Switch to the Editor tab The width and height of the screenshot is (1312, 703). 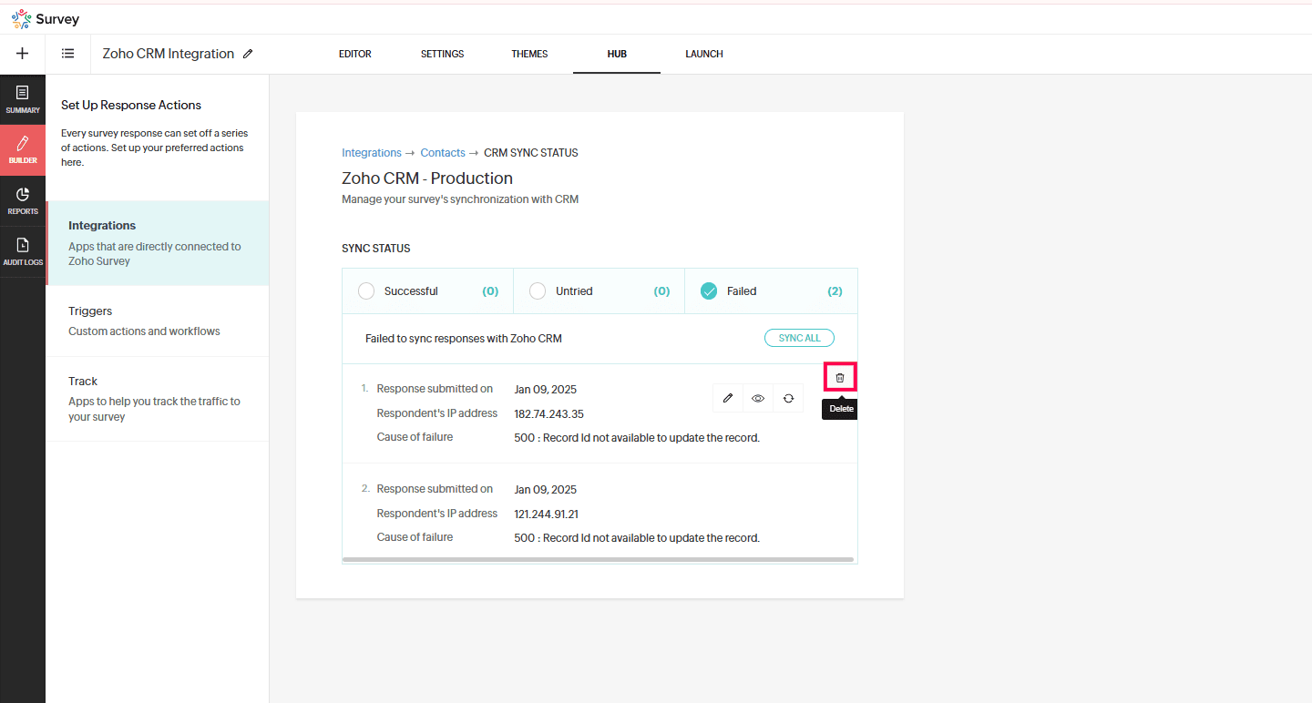(354, 54)
